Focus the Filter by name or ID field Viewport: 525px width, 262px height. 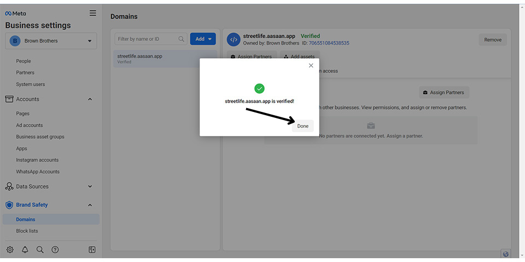(x=151, y=39)
